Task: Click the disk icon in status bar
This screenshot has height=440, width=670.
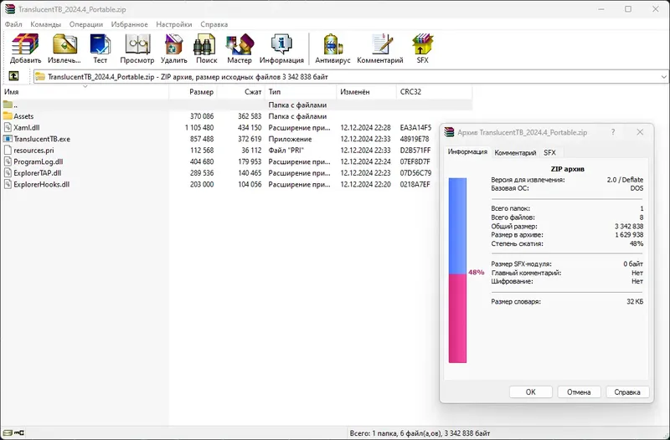Action: tap(8, 432)
